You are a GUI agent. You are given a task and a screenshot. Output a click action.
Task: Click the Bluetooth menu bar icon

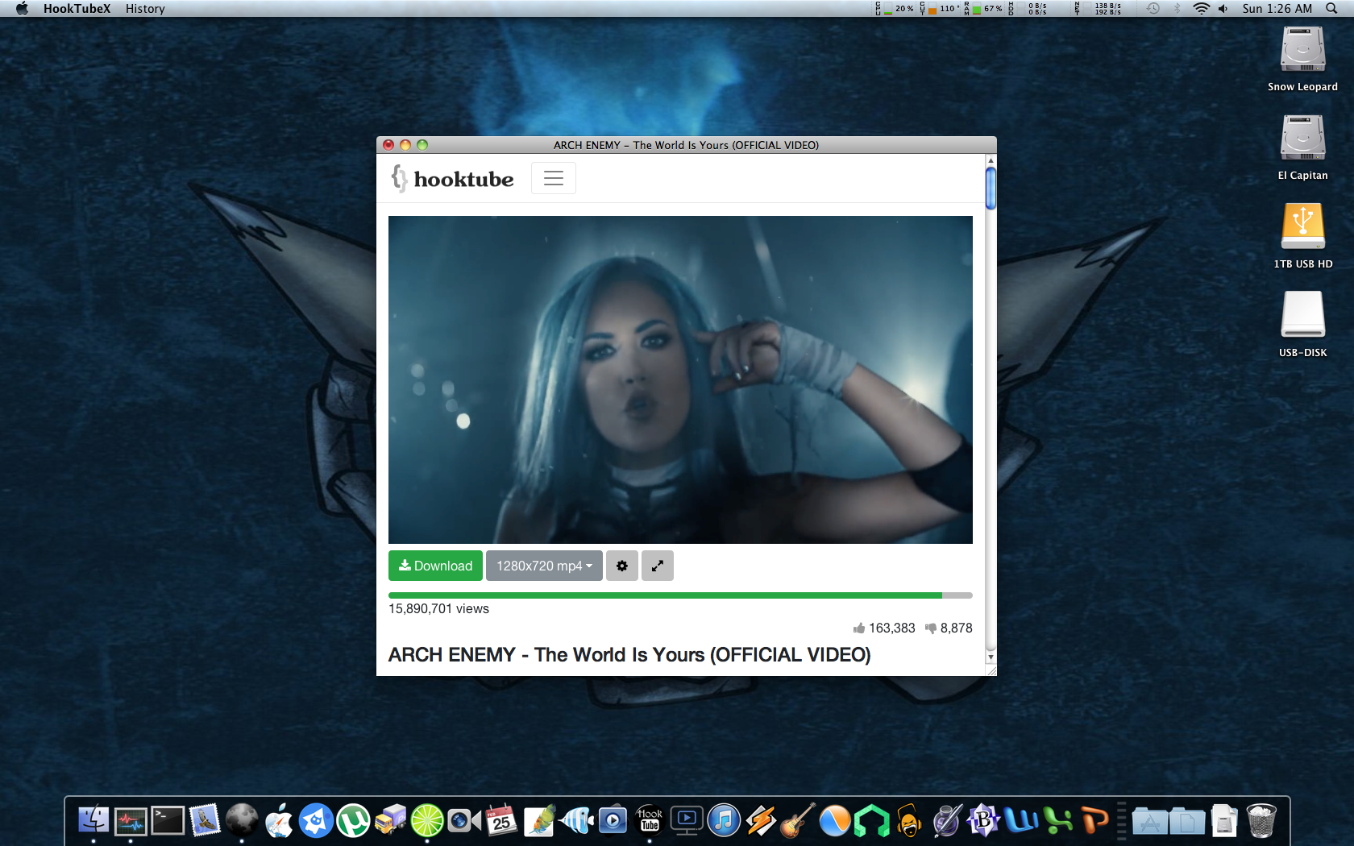(x=1177, y=9)
